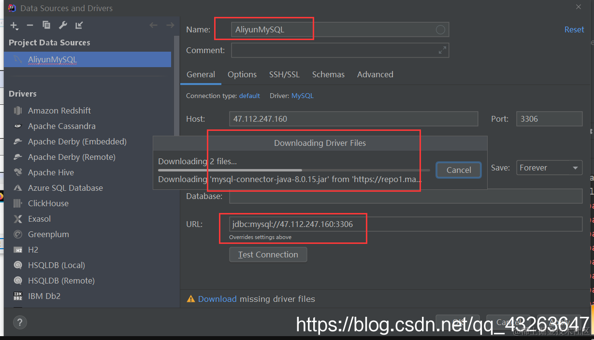594x340 pixels.
Task: Click Reset link
Action: [x=574, y=29]
